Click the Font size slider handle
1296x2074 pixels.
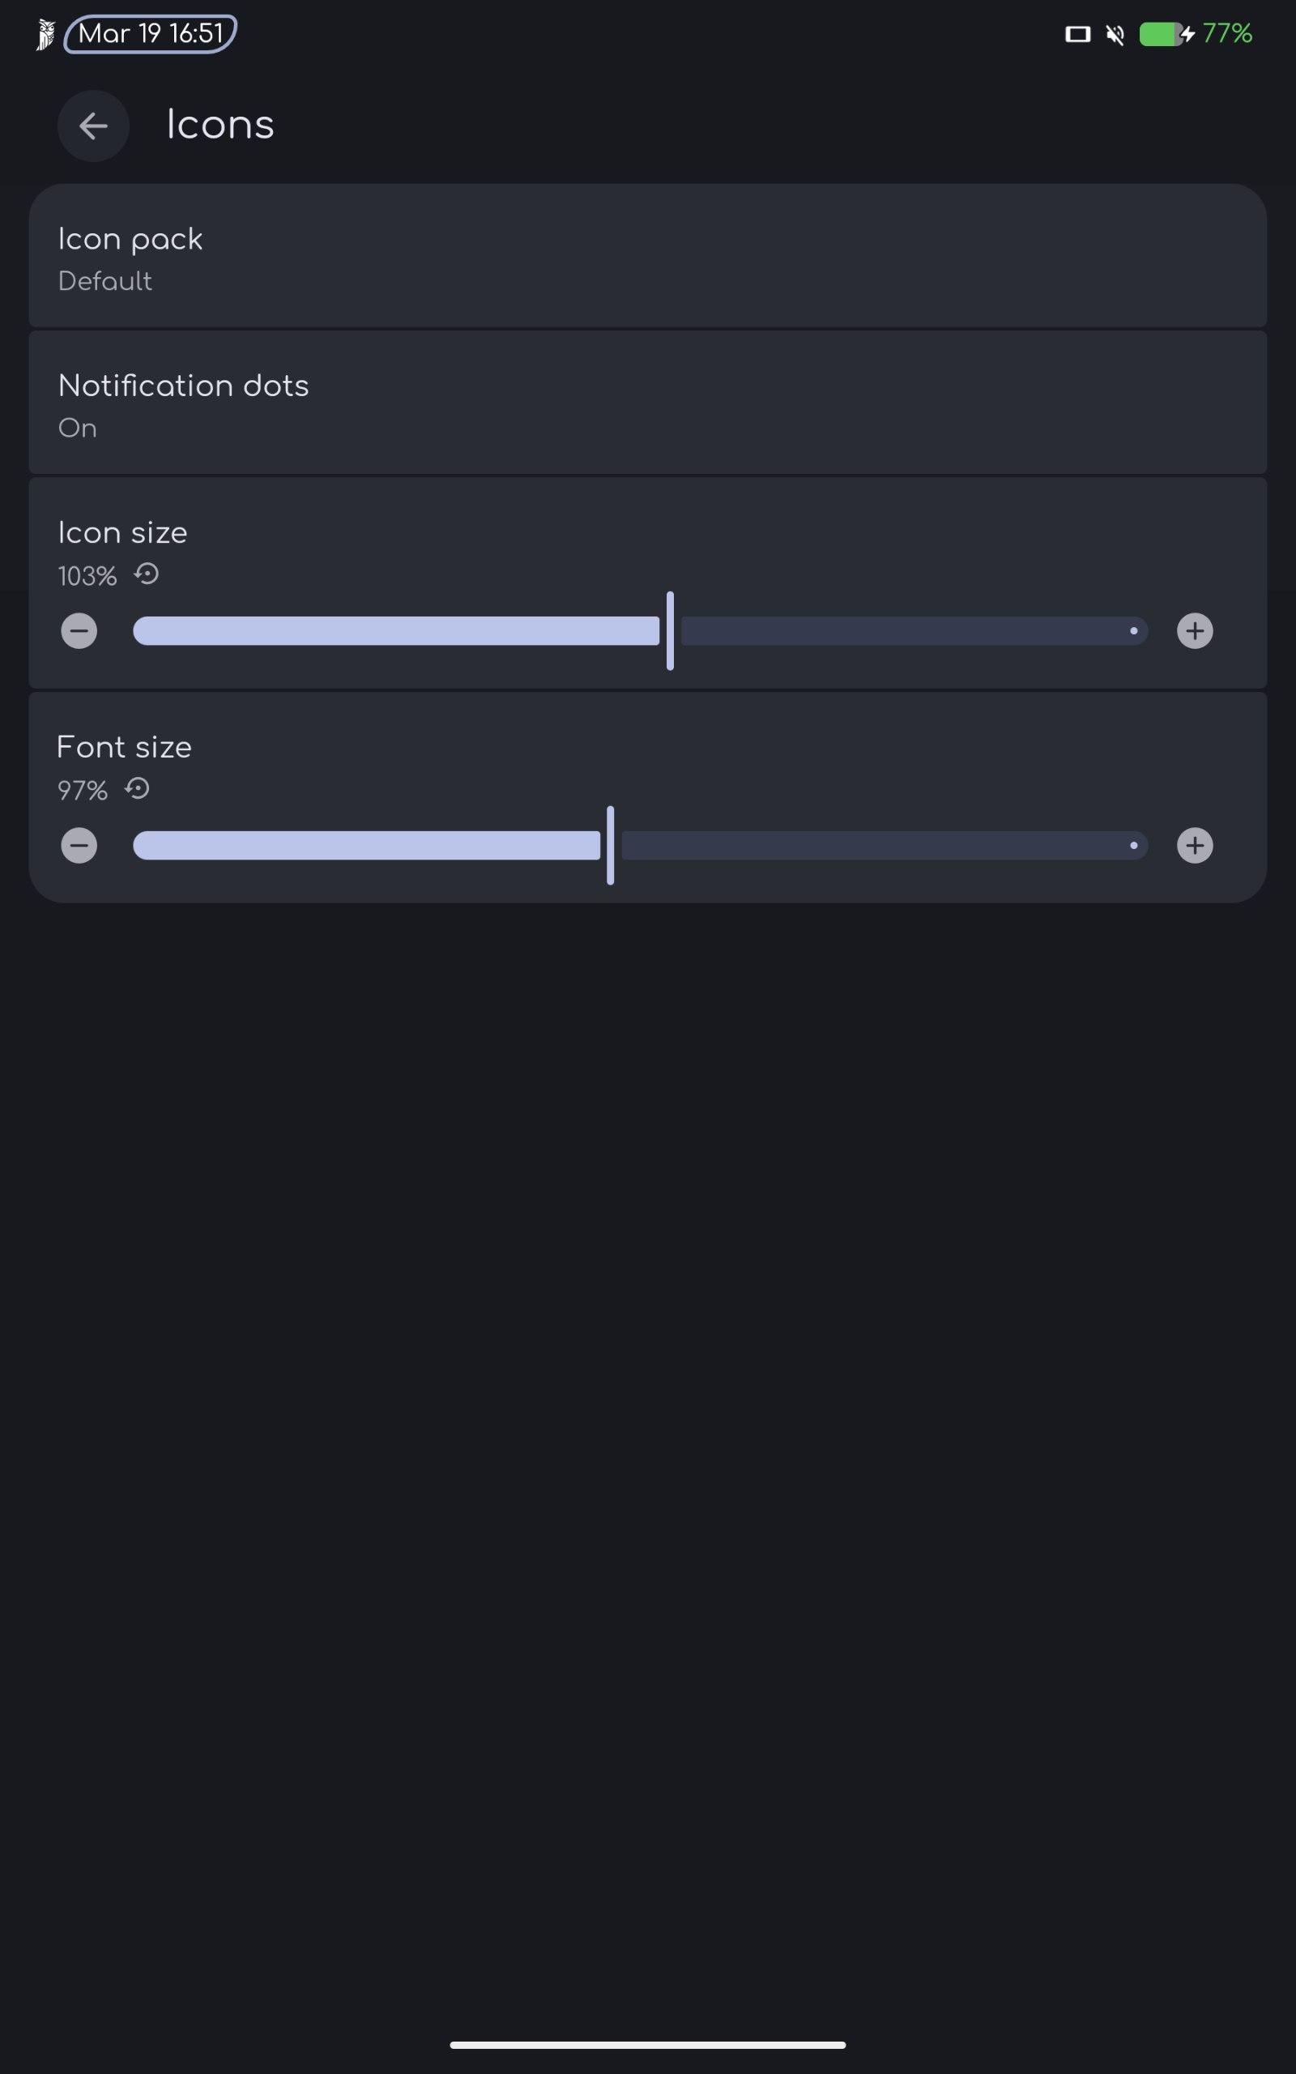pyautogui.click(x=610, y=845)
